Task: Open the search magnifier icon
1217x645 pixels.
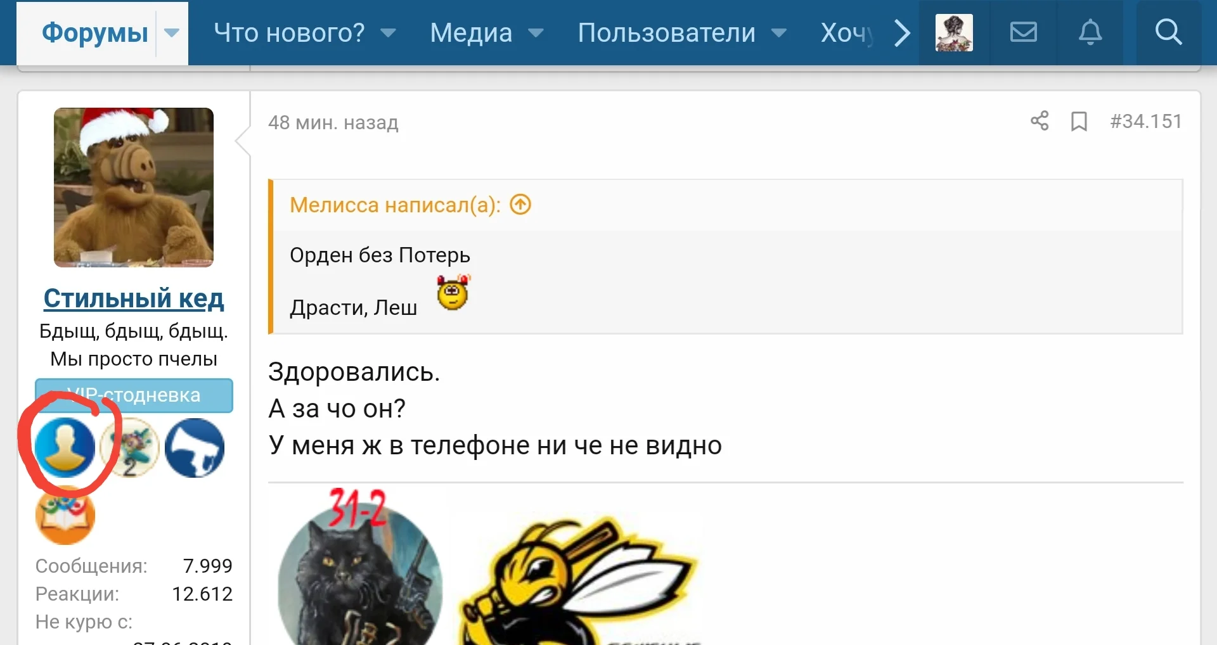Action: point(1168,32)
